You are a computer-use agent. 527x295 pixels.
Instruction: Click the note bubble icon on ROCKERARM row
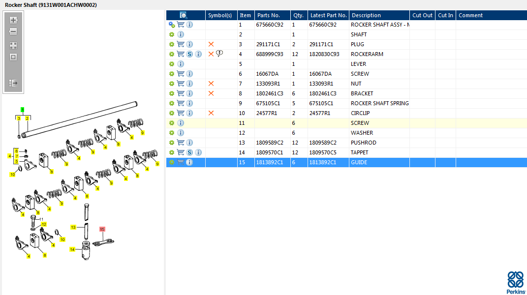[x=219, y=54]
